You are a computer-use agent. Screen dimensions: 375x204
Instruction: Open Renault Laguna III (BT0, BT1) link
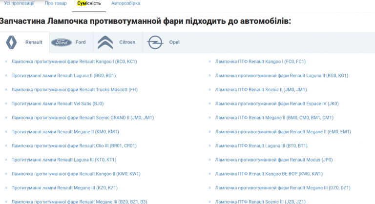(261, 145)
